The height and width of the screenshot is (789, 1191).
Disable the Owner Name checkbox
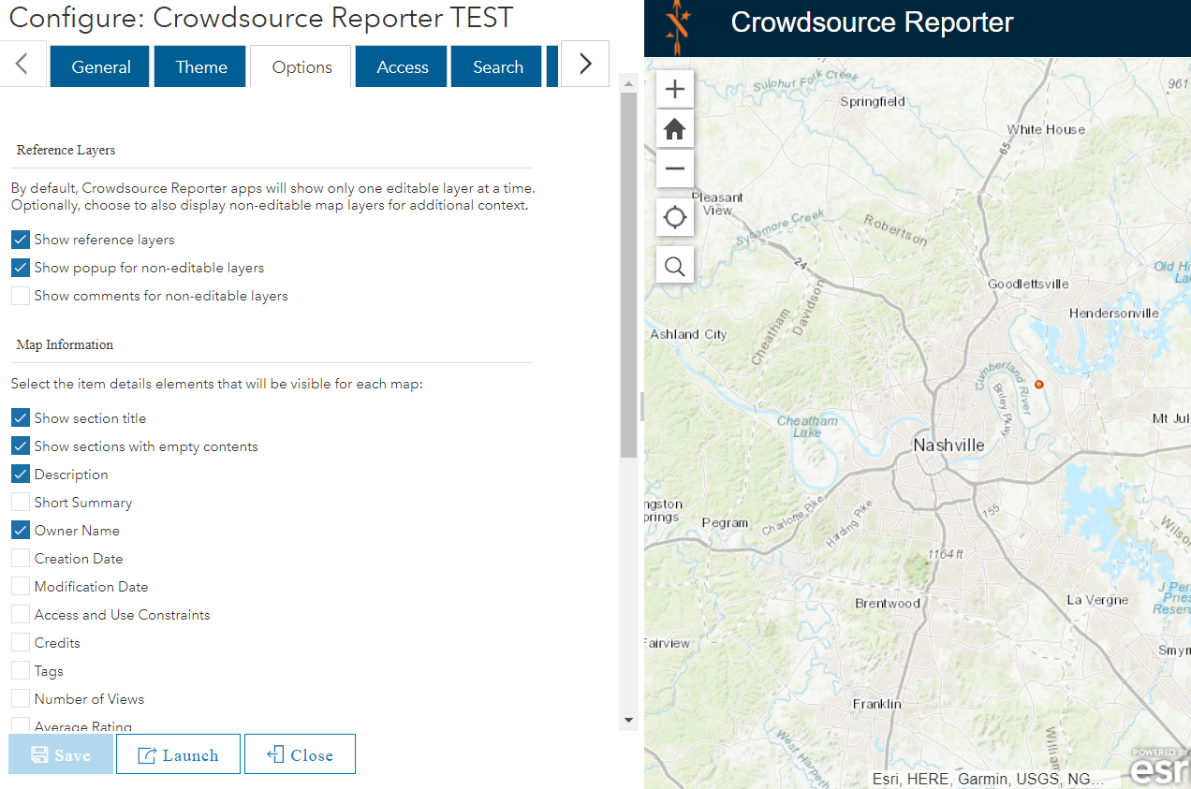[x=20, y=530]
